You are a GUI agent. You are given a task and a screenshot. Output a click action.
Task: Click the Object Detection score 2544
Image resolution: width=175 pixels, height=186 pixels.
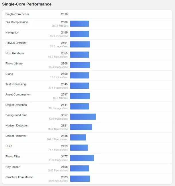(64, 105)
